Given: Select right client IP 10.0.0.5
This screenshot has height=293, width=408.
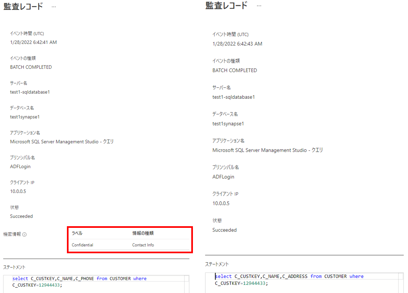Looking at the screenshot, I should coord(221,203).
